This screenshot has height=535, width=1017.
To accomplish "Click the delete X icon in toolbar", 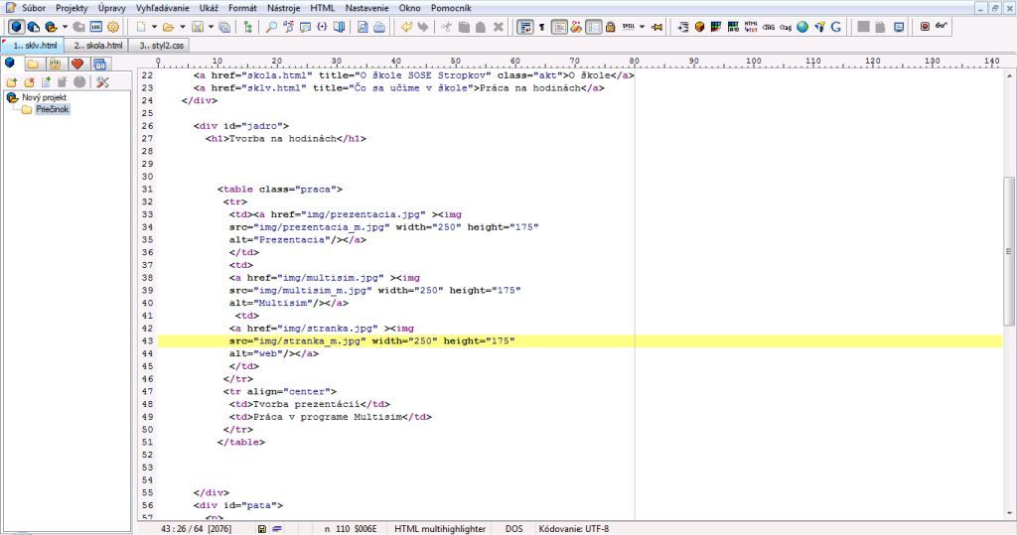I will pyautogui.click(x=499, y=27).
